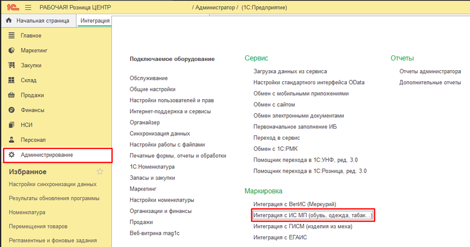Screen dimensions: 470x247
Task: Open the Склад section
Action: (28, 80)
